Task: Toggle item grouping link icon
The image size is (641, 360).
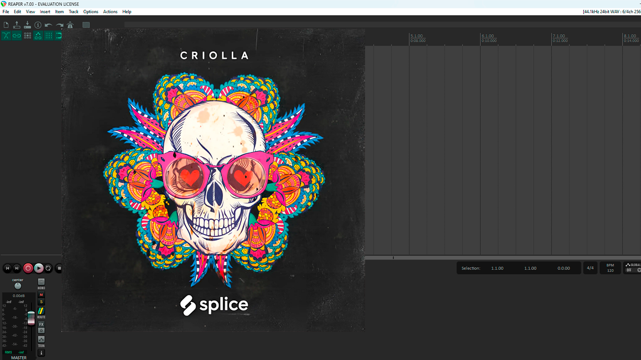Action: click(17, 36)
